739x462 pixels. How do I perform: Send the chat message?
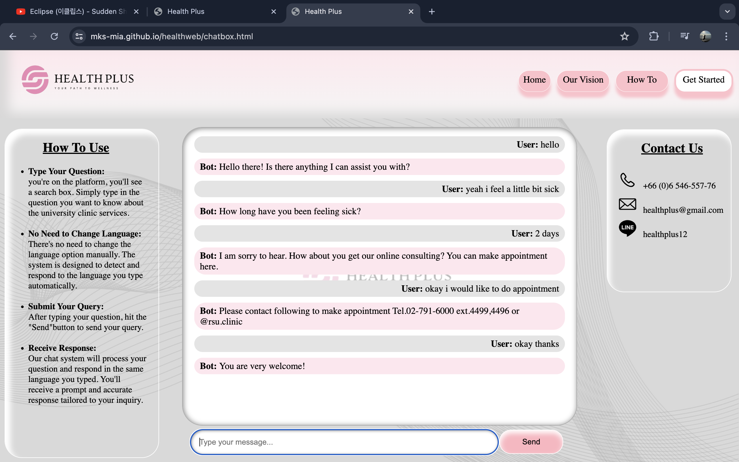(531, 442)
